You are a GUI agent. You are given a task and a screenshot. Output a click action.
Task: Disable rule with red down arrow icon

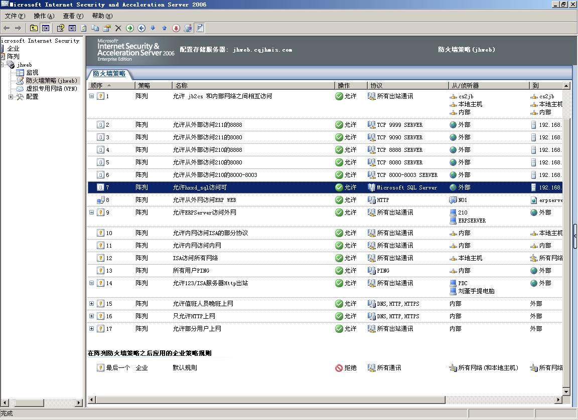(x=176, y=28)
